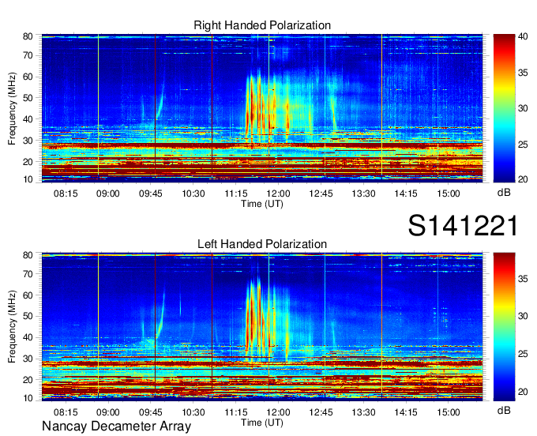
Task: Click the 09:45 time tick under the Right Handed plot
Action: pos(150,194)
